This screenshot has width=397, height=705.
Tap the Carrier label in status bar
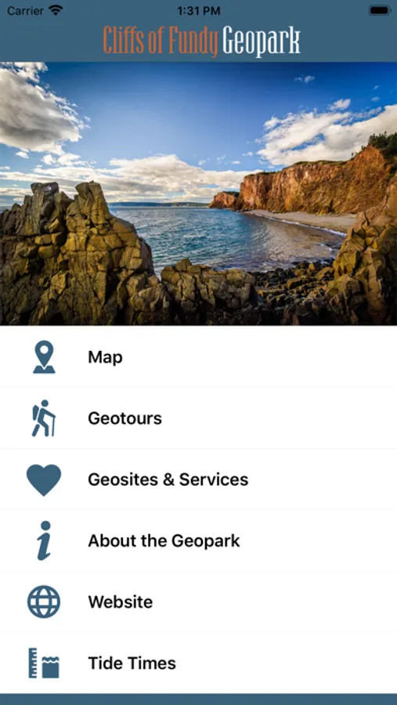point(26,10)
